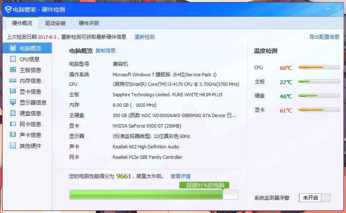The height and width of the screenshot is (213, 346).
Task: Open CPU信息 sidebar icon
Action: click(x=13, y=59)
